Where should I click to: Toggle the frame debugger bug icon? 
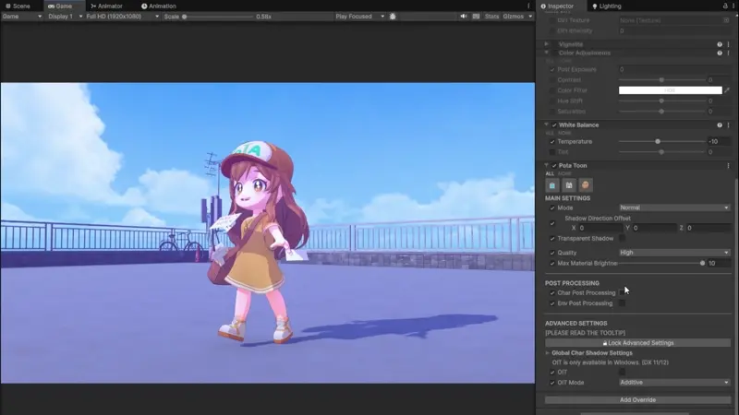(393, 17)
